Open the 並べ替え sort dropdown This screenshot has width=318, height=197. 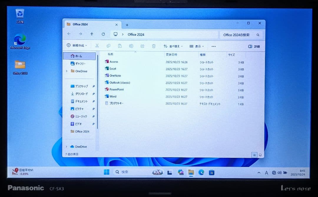click(x=173, y=46)
